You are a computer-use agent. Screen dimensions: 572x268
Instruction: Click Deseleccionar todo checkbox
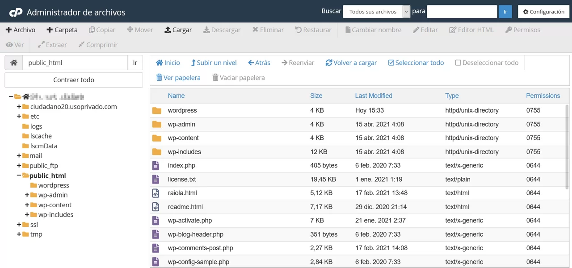pyautogui.click(x=487, y=63)
